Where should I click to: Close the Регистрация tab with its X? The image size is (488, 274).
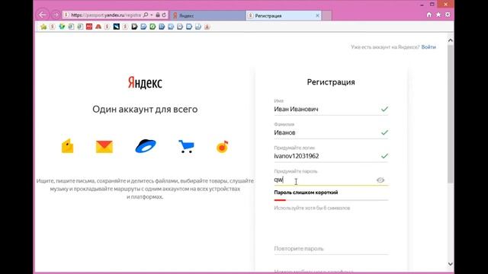pyautogui.click(x=317, y=15)
